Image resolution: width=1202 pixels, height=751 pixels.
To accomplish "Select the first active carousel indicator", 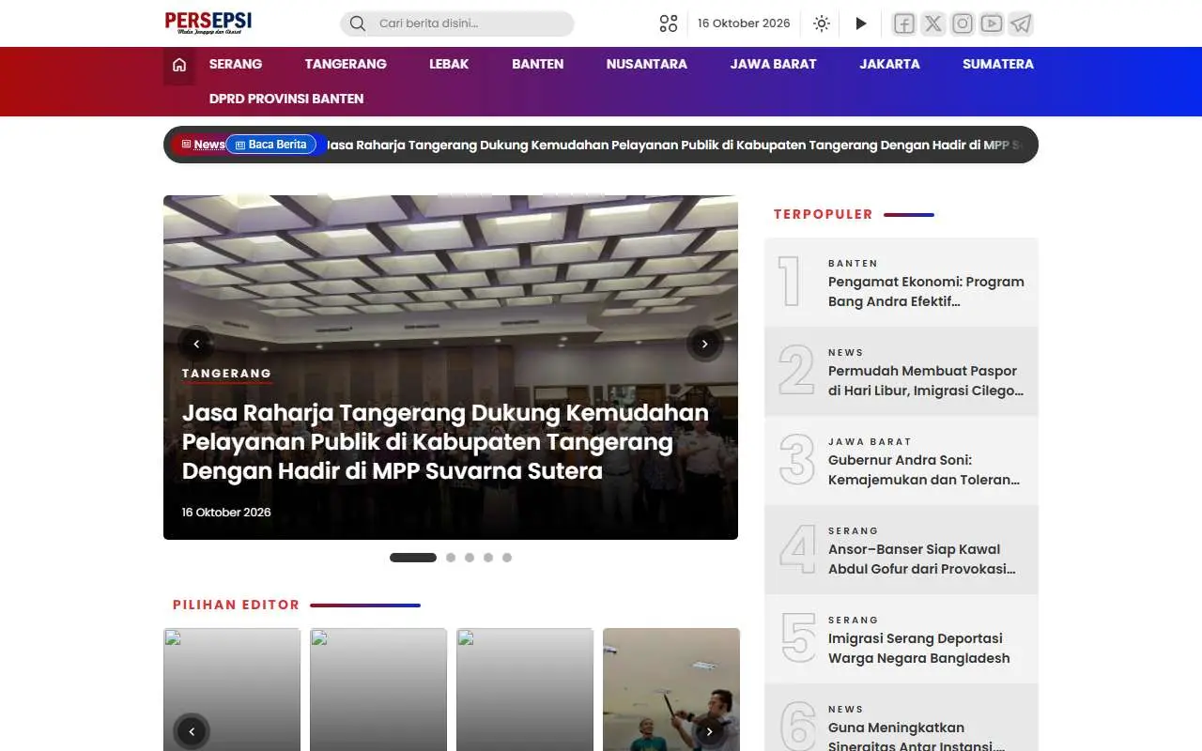I will coord(413,558).
